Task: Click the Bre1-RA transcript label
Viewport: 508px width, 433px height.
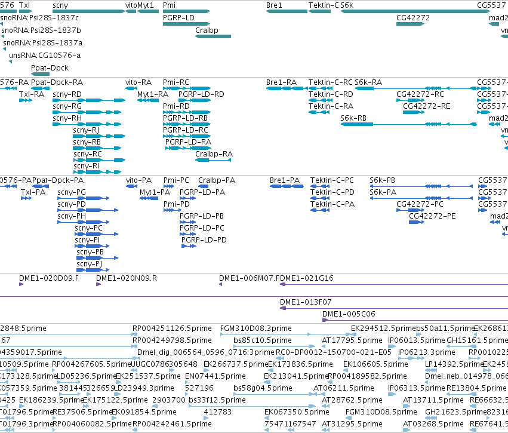Action: click(281, 82)
